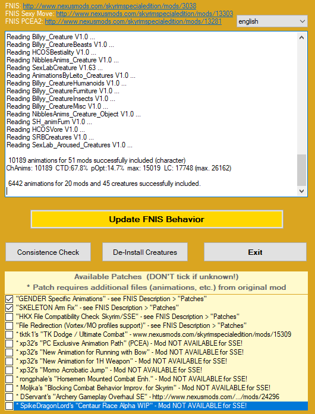Screen dimensions: 315x414
Task: Click the log line 'Reading SexLabCreature V1.63 ...'
Action: pyautogui.click(x=55, y=68)
